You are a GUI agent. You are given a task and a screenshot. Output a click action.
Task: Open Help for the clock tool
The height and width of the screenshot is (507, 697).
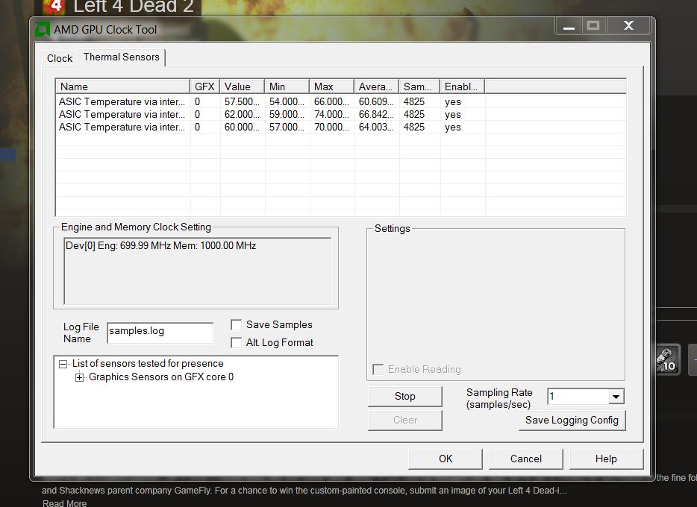[606, 459]
